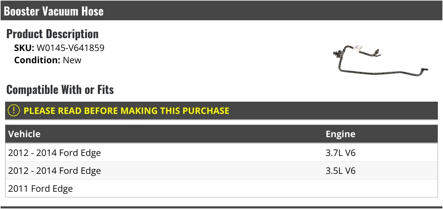The height and width of the screenshot is (209, 443).
Task: Click the "Booster Vacuum Hose" title
Action: point(54,11)
